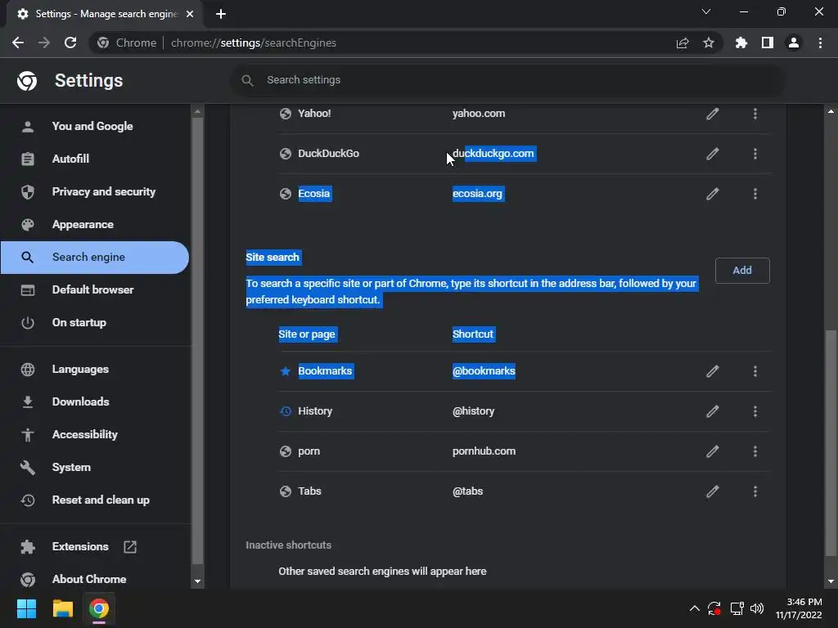Open more actions for Yahoo!
The image size is (838, 628).
pos(755,114)
